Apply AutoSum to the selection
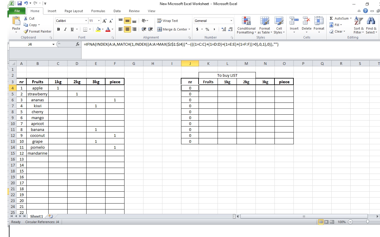 (x=339, y=18)
